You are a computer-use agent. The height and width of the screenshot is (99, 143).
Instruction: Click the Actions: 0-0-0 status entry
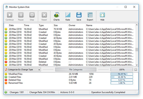coord(67,92)
